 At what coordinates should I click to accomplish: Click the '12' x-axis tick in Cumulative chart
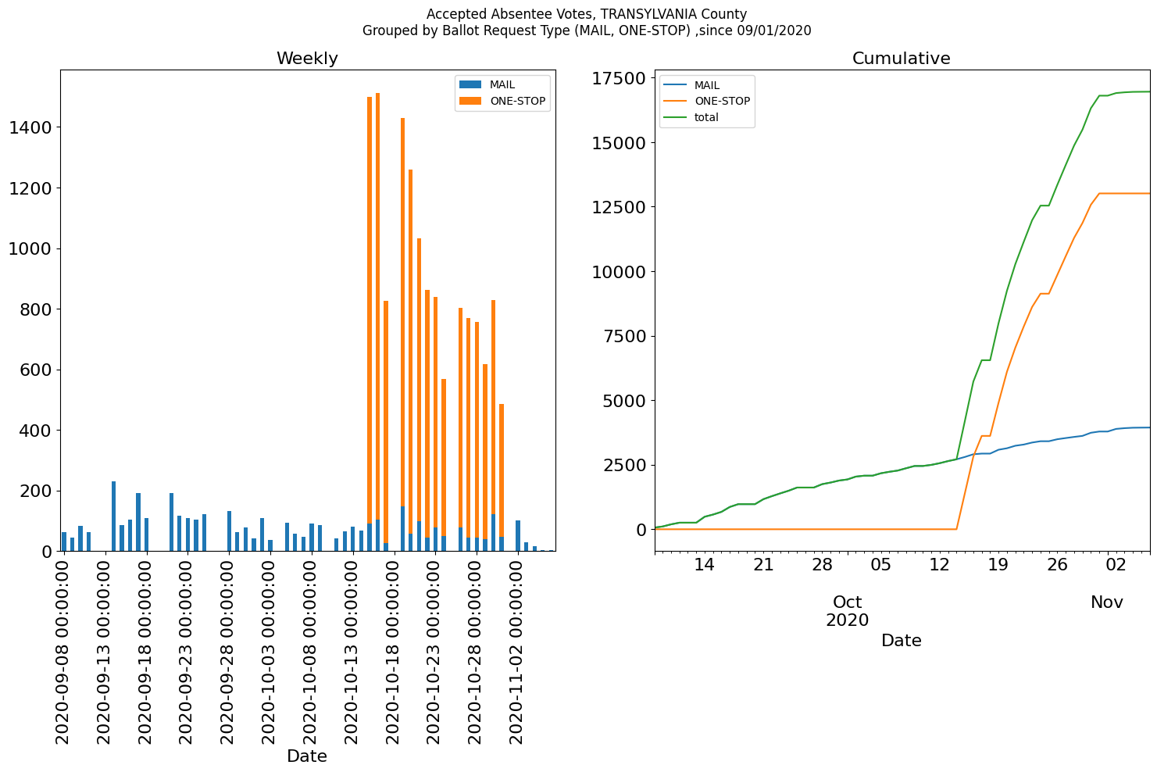pyautogui.click(x=940, y=565)
